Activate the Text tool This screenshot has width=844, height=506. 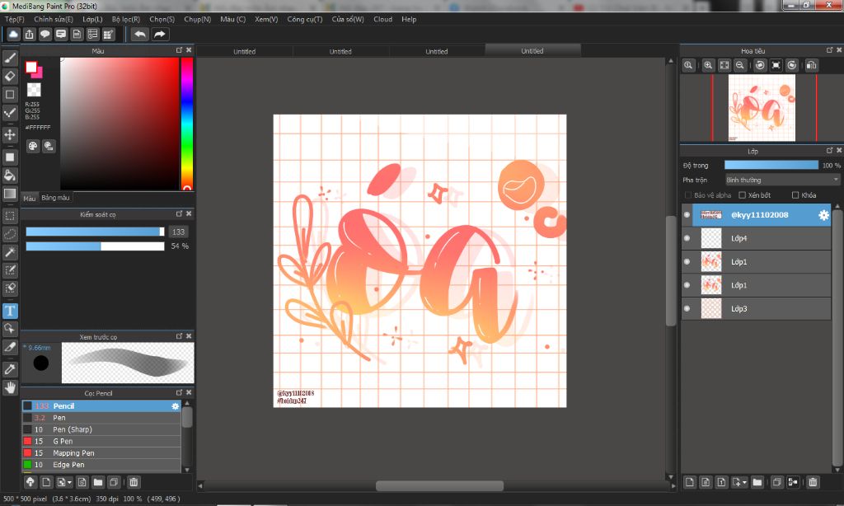pos(10,311)
